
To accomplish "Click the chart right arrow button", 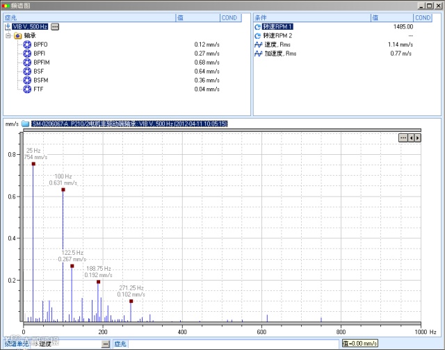I will pyautogui.click(x=417, y=137).
